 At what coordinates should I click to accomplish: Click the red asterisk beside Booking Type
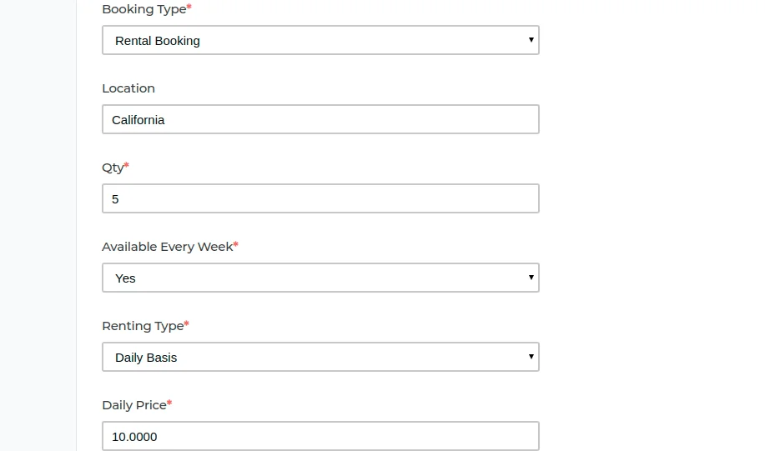pyautogui.click(x=189, y=7)
